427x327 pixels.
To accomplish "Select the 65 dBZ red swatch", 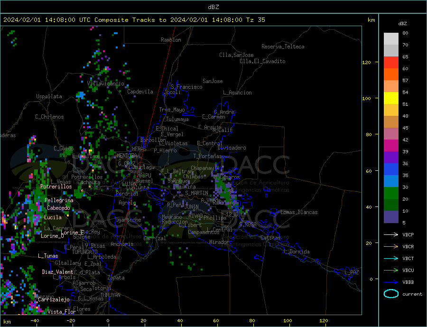I will [391, 62].
